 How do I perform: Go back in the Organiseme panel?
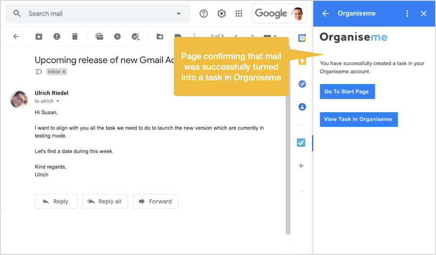coord(326,14)
